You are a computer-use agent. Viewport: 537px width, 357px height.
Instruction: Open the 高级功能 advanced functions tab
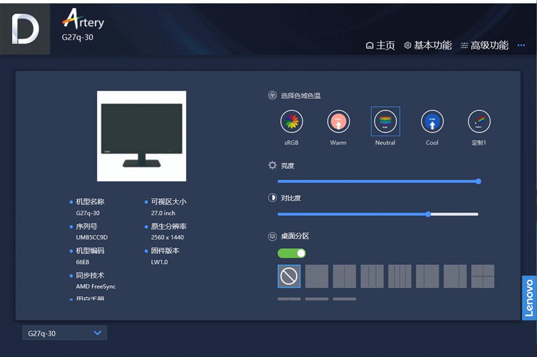pos(485,45)
